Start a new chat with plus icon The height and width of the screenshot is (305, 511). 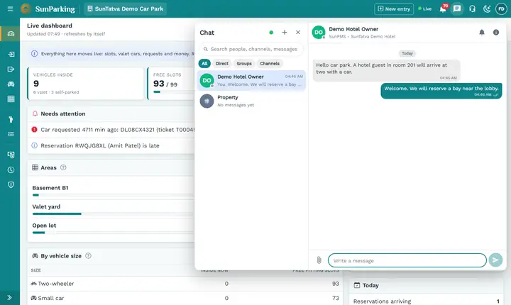(285, 32)
